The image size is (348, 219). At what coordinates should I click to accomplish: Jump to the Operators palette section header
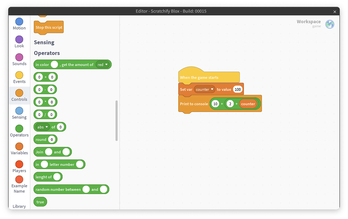[47, 53]
